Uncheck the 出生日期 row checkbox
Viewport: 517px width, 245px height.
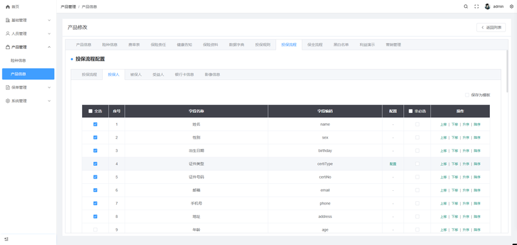click(x=95, y=151)
